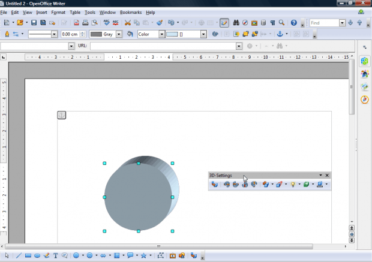372x262 pixels.
Task: Open the Help question mark icon
Action: pyautogui.click(x=293, y=23)
